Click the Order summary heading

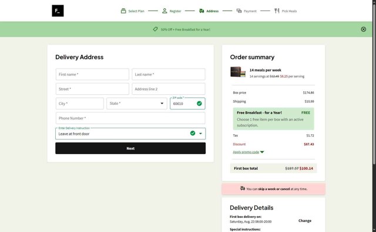pyautogui.click(x=252, y=57)
